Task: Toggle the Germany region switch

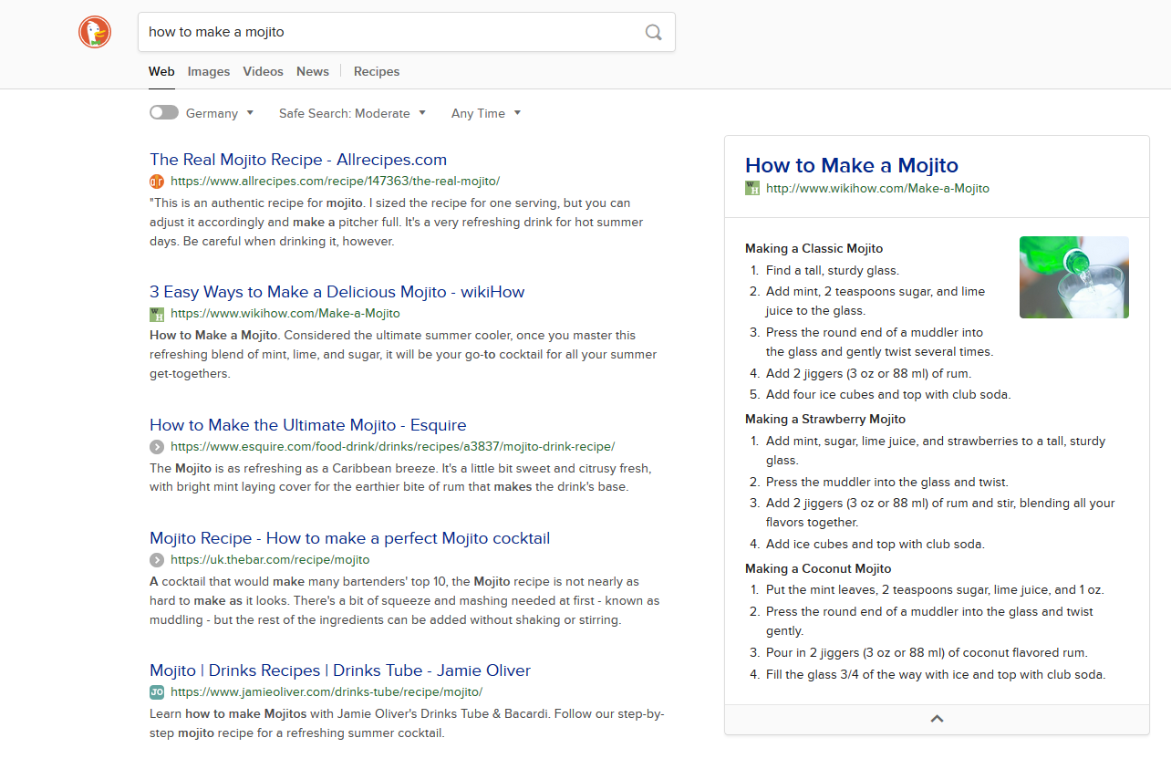Action: tap(164, 112)
